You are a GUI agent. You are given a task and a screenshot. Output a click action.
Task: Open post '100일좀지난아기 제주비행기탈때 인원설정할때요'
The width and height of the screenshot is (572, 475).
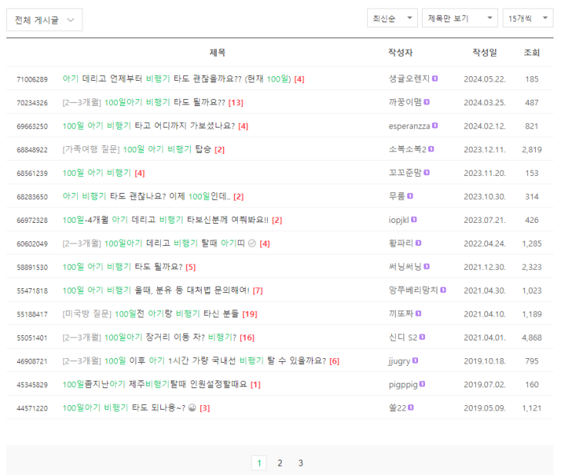pos(155,384)
